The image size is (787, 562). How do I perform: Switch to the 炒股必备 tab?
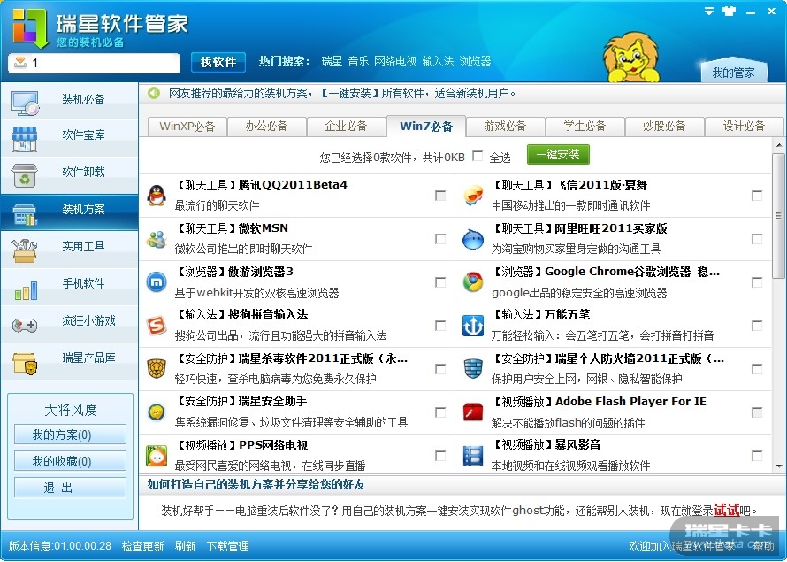(x=665, y=127)
